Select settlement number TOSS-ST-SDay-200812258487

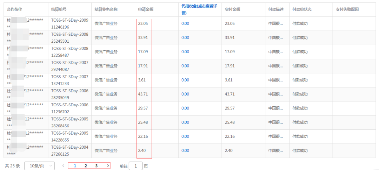(x=70, y=52)
